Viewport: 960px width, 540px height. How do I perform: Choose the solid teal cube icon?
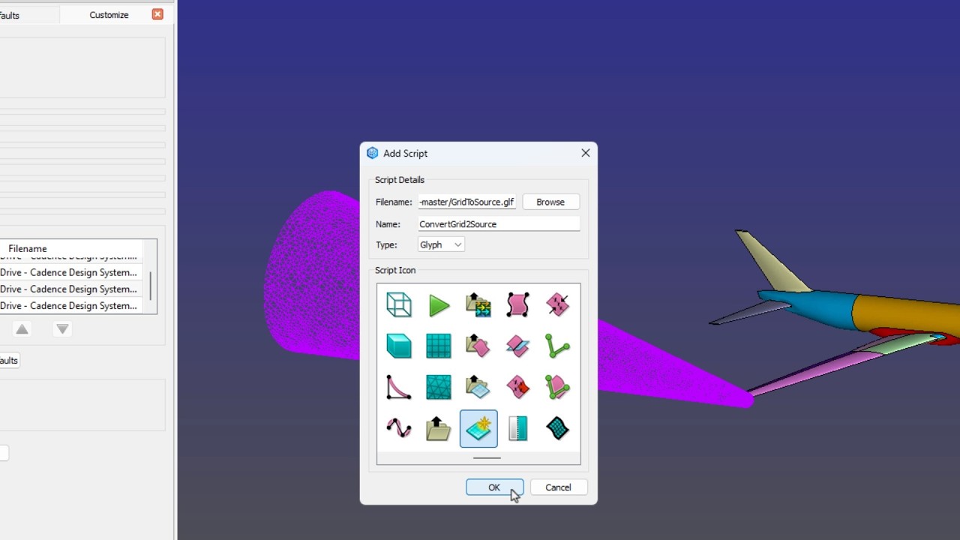(399, 346)
